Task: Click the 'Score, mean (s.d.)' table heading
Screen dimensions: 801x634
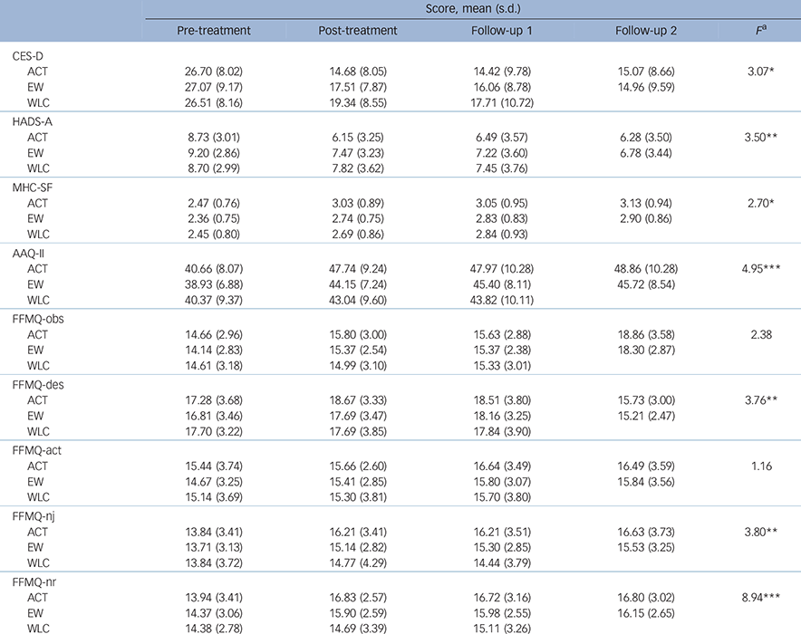Action: (469, 8)
